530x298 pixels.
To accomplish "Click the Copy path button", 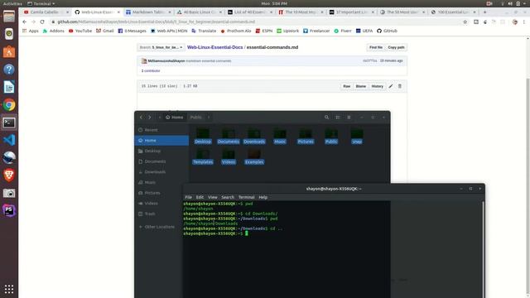I will (396, 47).
